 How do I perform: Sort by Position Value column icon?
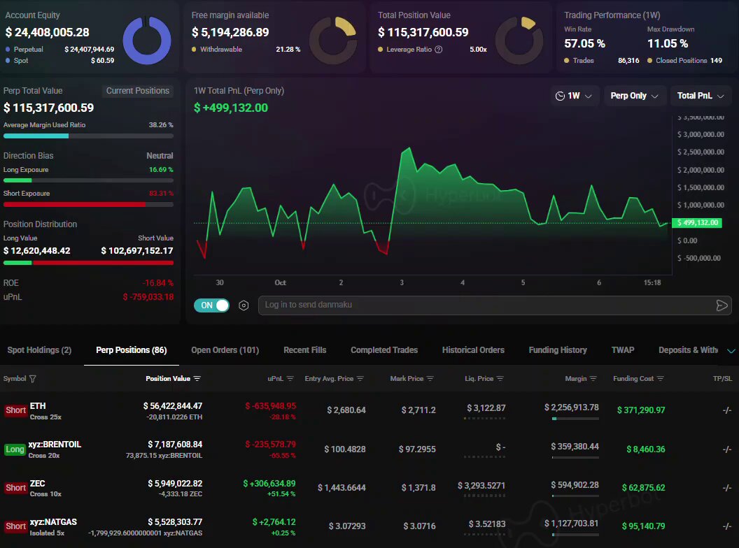coord(197,379)
